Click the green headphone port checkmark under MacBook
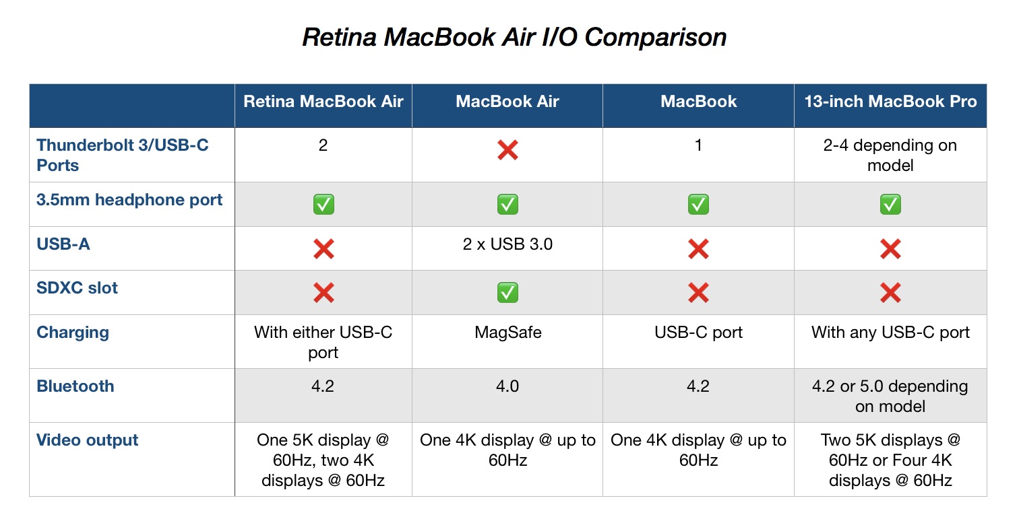The height and width of the screenshot is (521, 1019). click(698, 204)
